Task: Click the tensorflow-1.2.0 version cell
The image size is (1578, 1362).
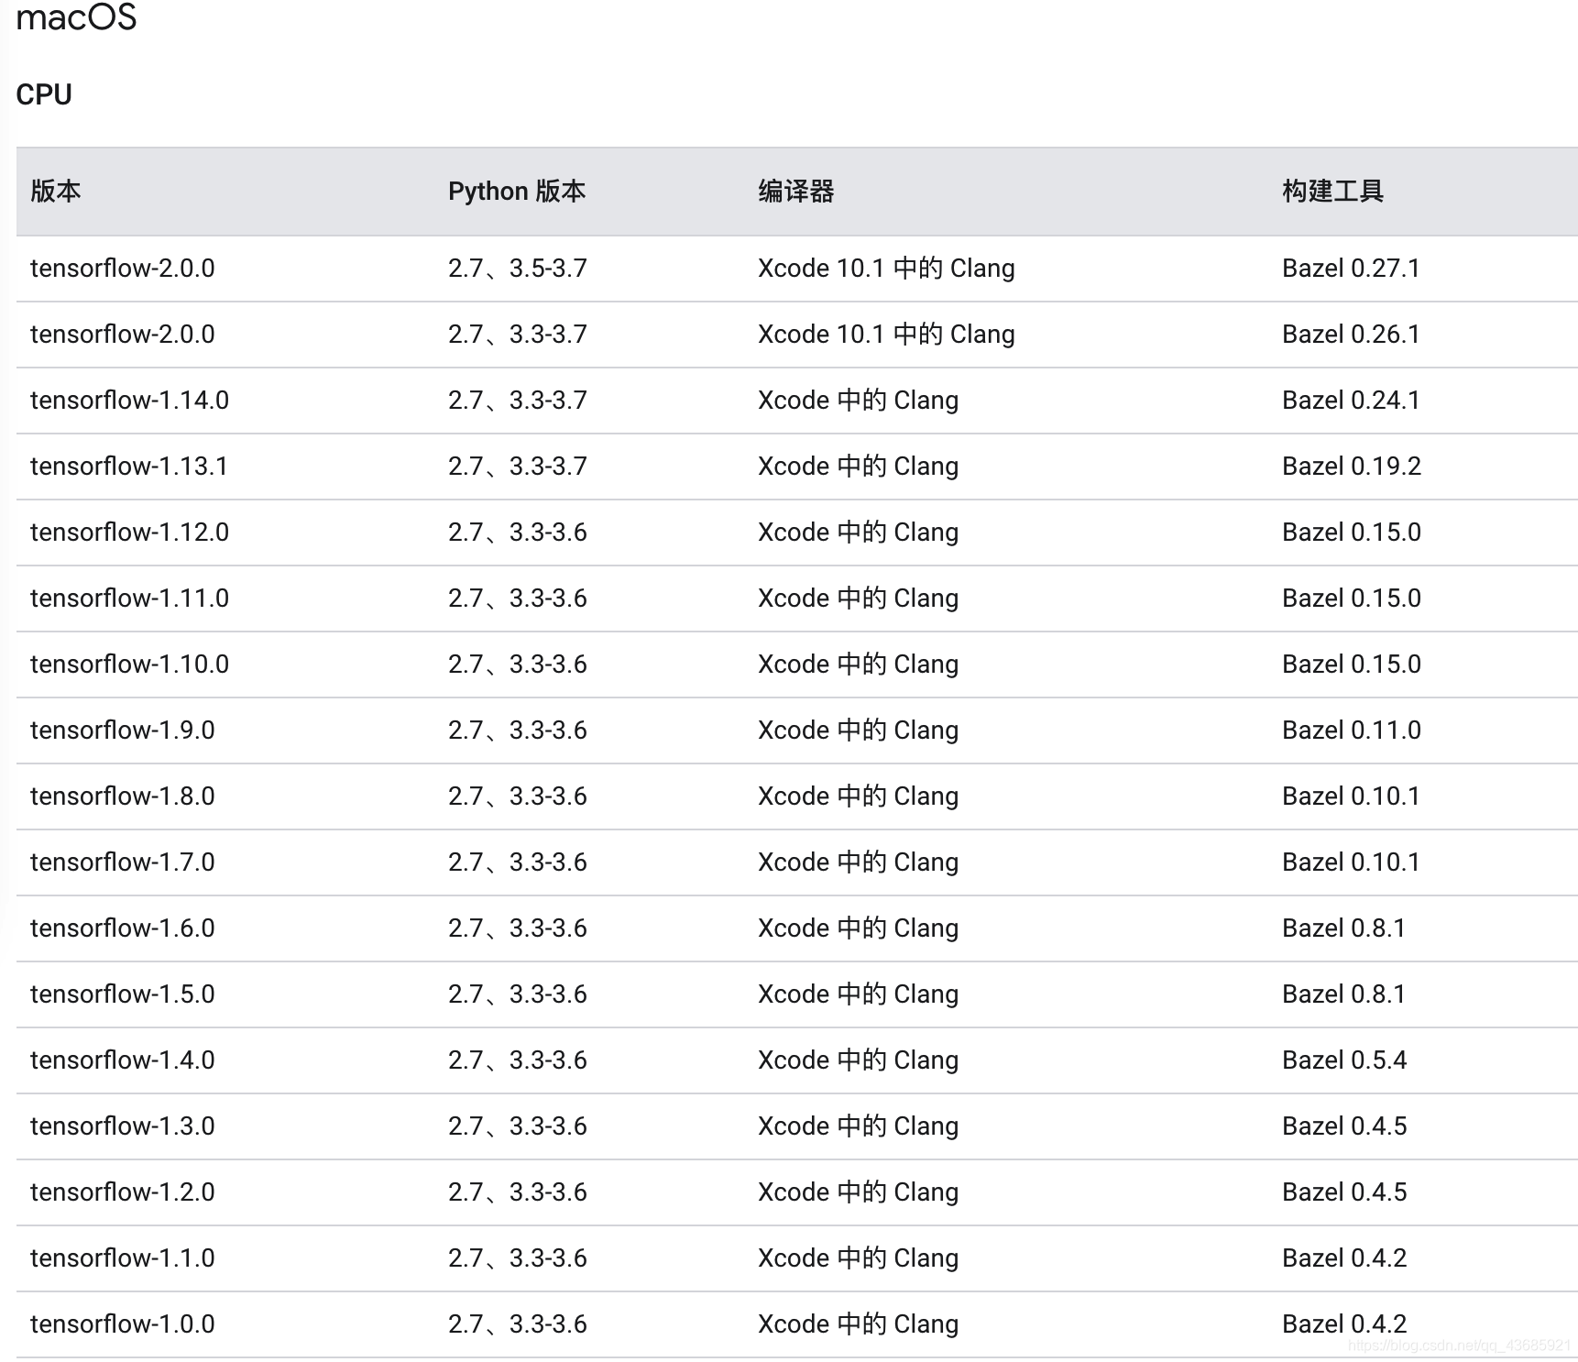Action: tap(123, 1192)
